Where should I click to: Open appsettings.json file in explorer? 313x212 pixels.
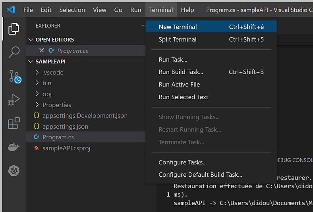coord(65,126)
